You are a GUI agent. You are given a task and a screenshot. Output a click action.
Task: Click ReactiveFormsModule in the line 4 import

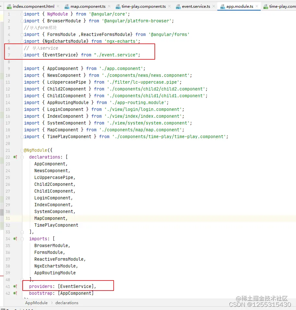tap(106, 35)
